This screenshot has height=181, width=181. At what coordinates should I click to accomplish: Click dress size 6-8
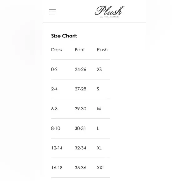point(54,109)
